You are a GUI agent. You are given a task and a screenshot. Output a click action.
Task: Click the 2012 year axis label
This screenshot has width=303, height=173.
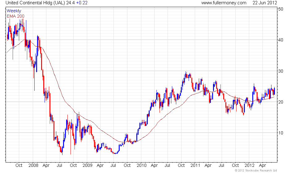click(250, 166)
